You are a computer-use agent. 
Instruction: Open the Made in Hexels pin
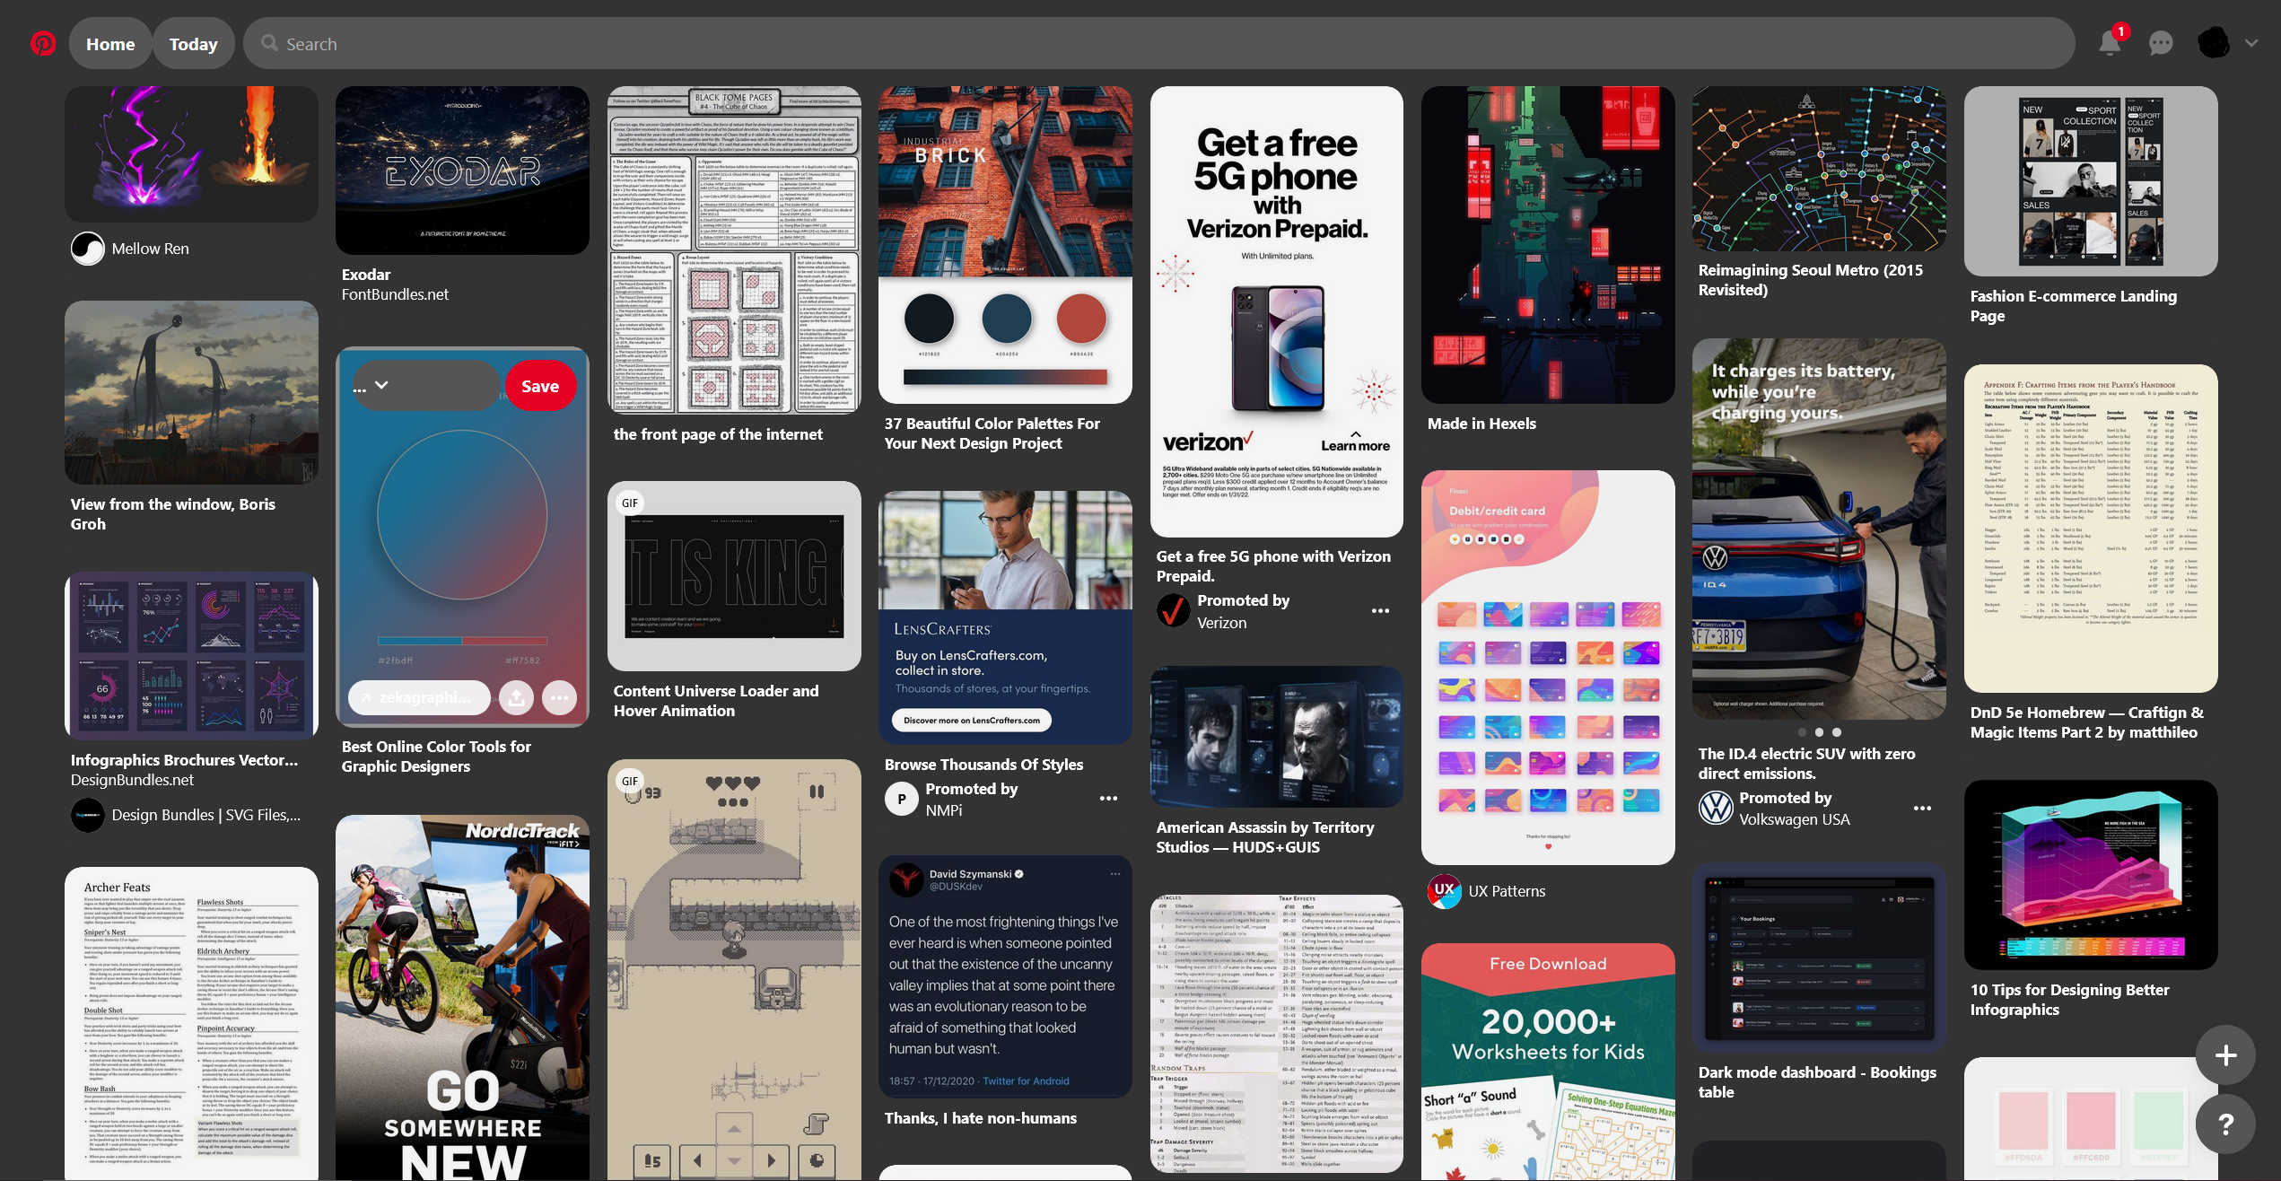click(1548, 245)
